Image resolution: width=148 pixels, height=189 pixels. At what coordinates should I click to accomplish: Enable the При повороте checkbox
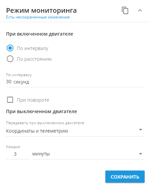(10, 100)
